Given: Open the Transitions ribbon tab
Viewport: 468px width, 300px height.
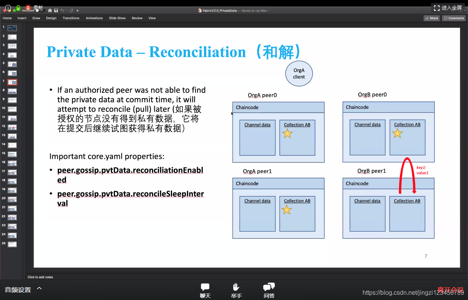Looking at the screenshot, I should coord(71,18).
